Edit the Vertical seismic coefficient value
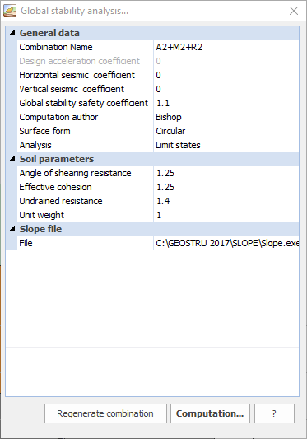Image resolution: width=307 pixels, height=439 pixels. 226,89
